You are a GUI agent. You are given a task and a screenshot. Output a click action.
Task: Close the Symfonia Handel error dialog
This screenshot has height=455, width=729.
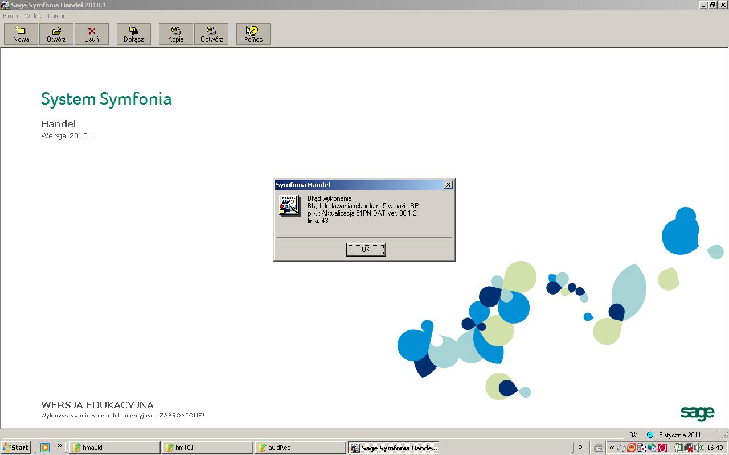tap(448, 185)
